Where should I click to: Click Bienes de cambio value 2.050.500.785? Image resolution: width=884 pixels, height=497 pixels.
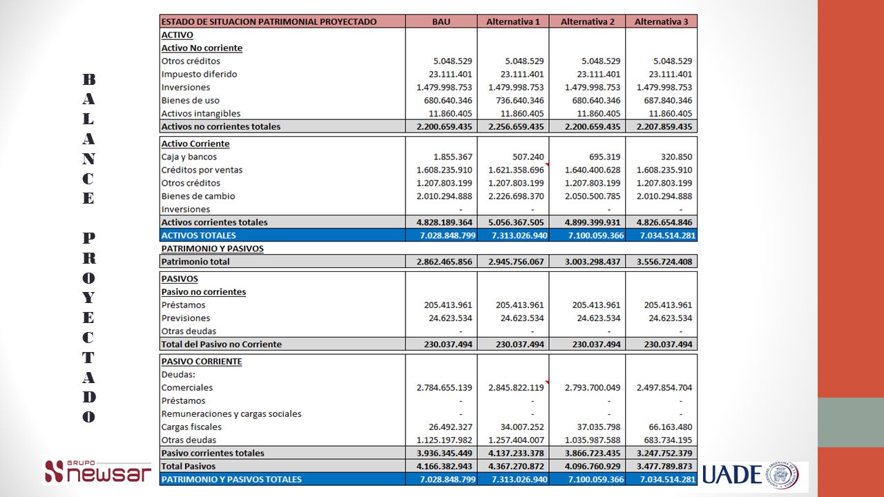tap(593, 196)
